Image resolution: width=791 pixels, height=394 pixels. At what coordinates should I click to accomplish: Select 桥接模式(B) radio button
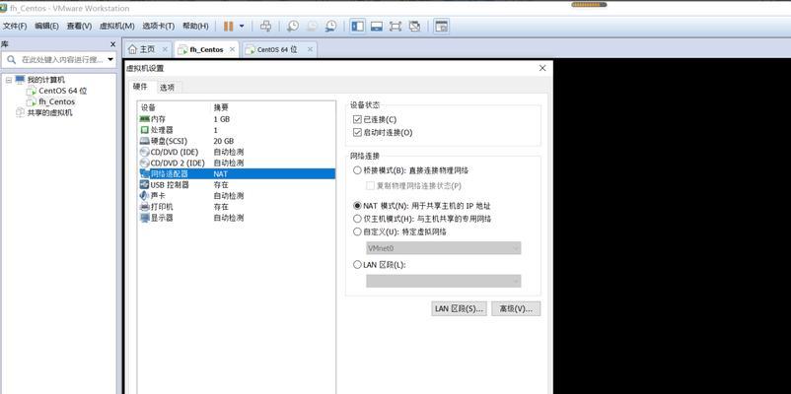click(x=358, y=170)
